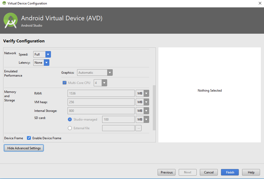The image size is (264, 179).
Task: Cancel the AVD configuration
Action: tap(209, 172)
